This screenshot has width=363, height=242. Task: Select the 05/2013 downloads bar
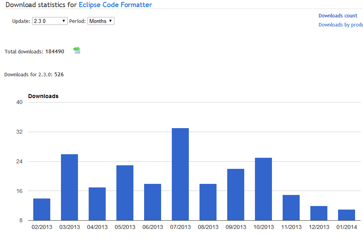pos(125,193)
